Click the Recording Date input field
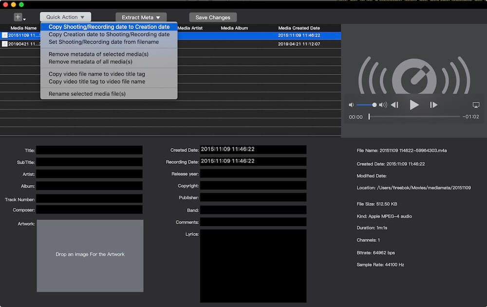487x307 pixels. point(253,161)
